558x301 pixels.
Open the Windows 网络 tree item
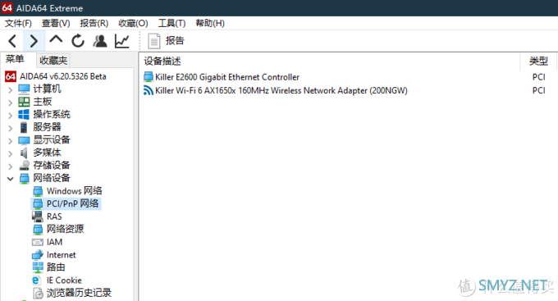tap(75, 191)
